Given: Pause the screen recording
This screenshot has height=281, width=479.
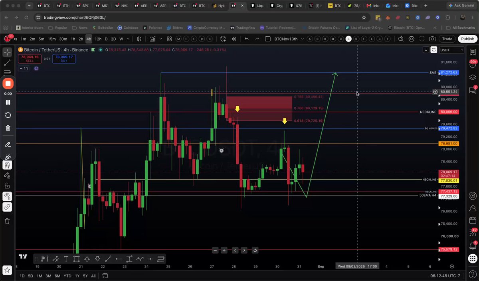Looking at the screenshot, I should [8, 102].
